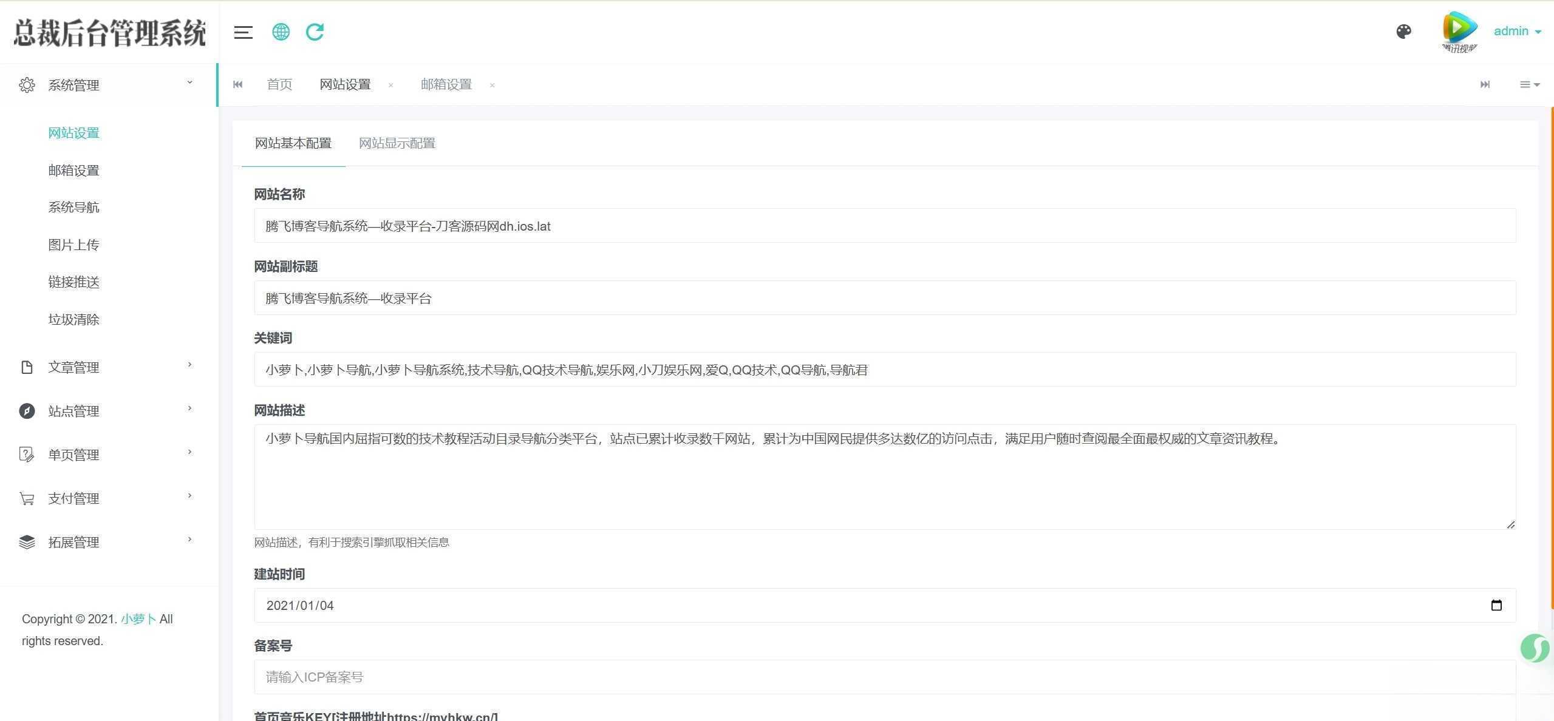Click the 总裁后台管理系统 logo title

click(x=109, y=32)
